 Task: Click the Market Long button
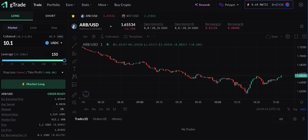click(x=33, y=84)
